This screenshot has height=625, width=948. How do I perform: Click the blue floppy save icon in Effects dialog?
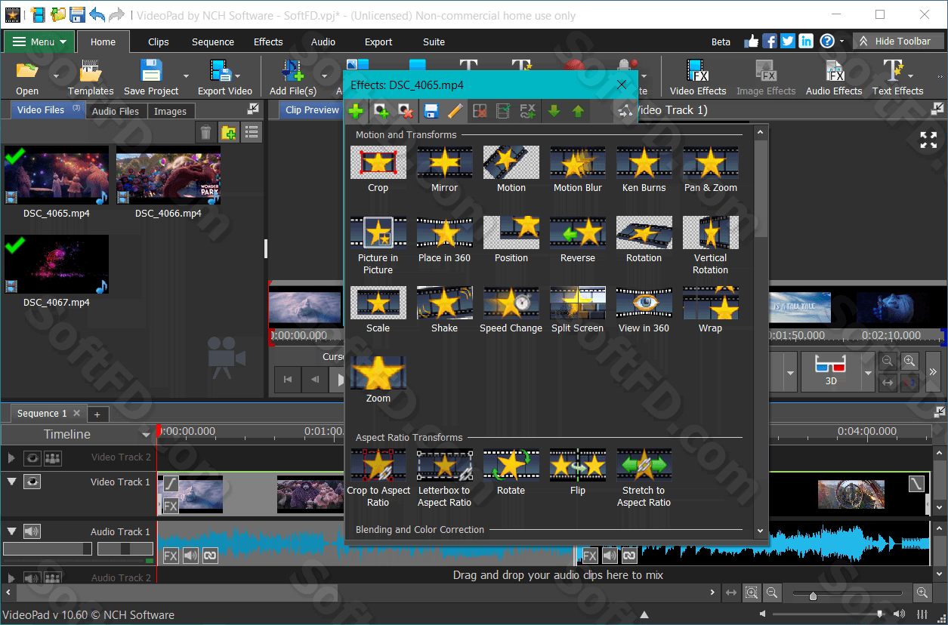431,112
